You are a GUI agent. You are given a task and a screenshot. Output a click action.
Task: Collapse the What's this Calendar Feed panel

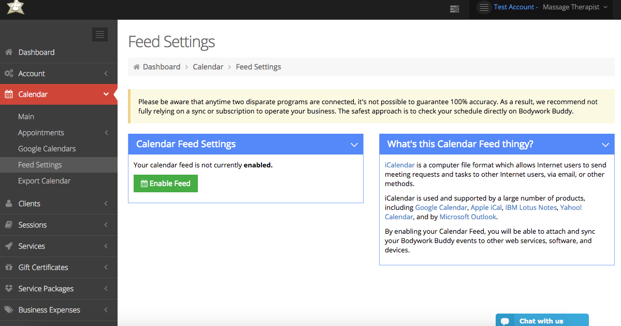click(x=605, y=145)
